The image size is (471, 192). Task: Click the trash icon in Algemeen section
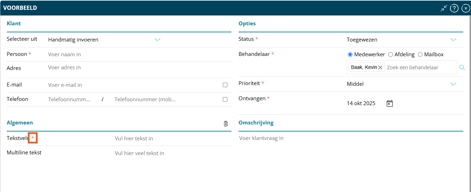coord(226,123)
